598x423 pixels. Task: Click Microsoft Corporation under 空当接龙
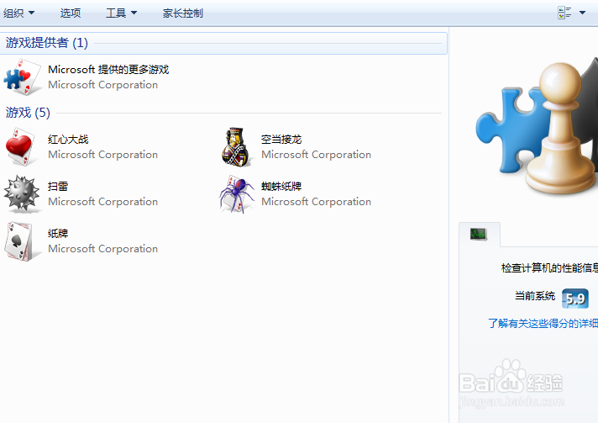point(316,155)
